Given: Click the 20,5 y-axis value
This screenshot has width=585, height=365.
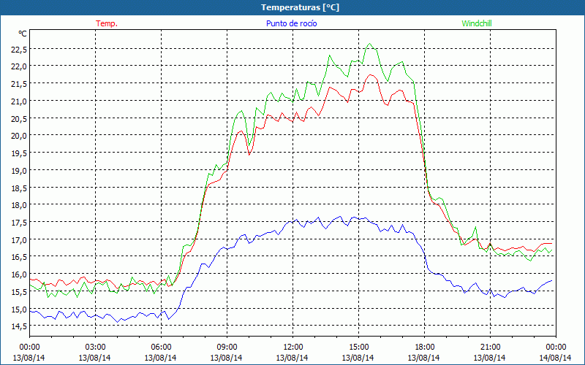Looking at the screenshot, I should [20, 118].
